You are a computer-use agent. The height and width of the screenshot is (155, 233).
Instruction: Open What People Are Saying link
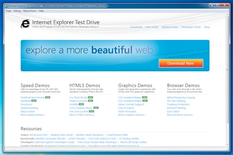tap(181, 98)
